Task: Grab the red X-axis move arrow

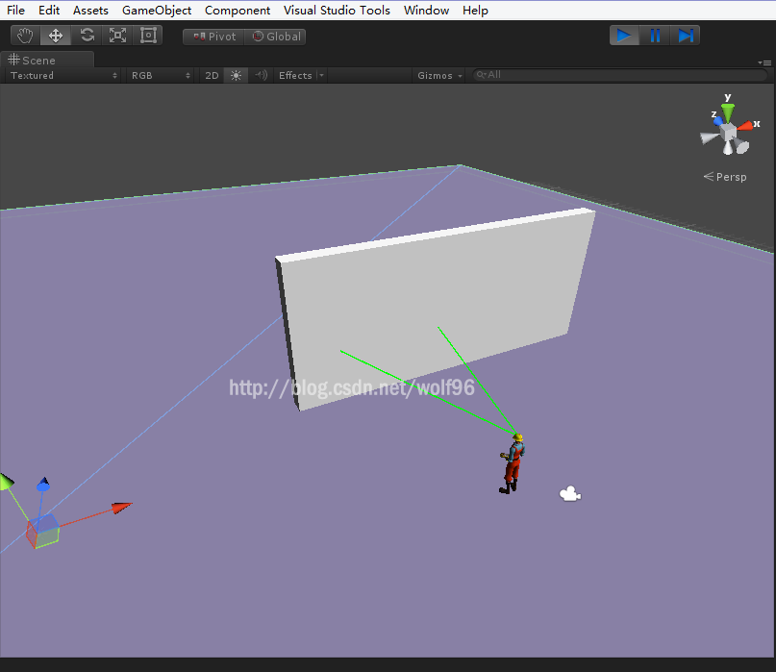Action: pyautogui.click(x=122, y=508)
